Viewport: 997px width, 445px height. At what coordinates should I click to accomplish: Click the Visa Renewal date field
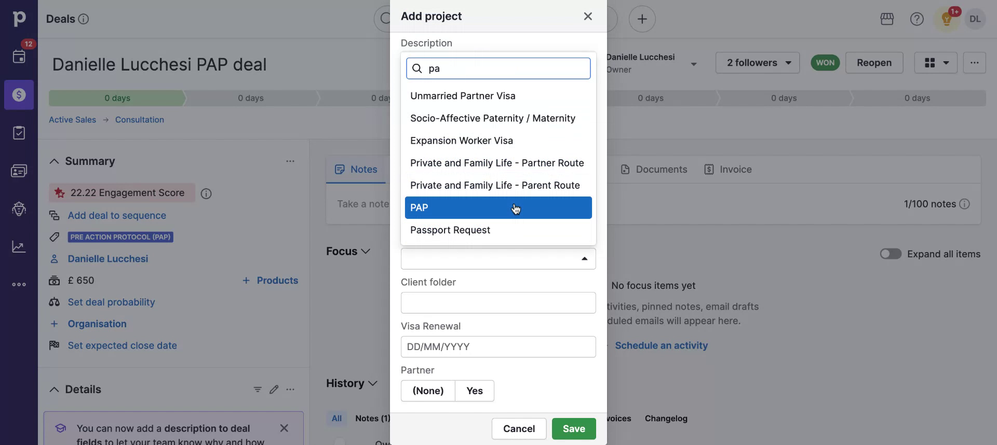coord(498,347)
